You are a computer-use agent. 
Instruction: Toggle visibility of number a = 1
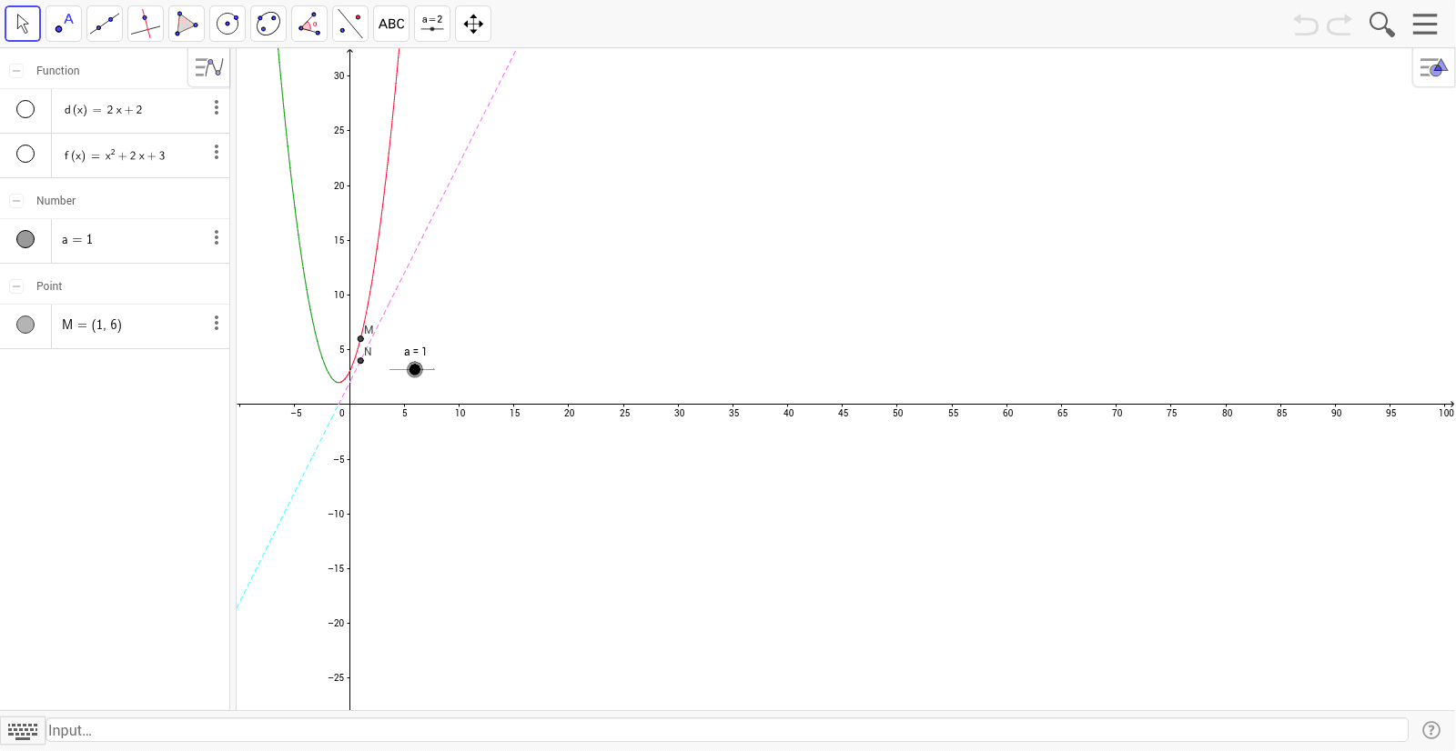point(25,239)
